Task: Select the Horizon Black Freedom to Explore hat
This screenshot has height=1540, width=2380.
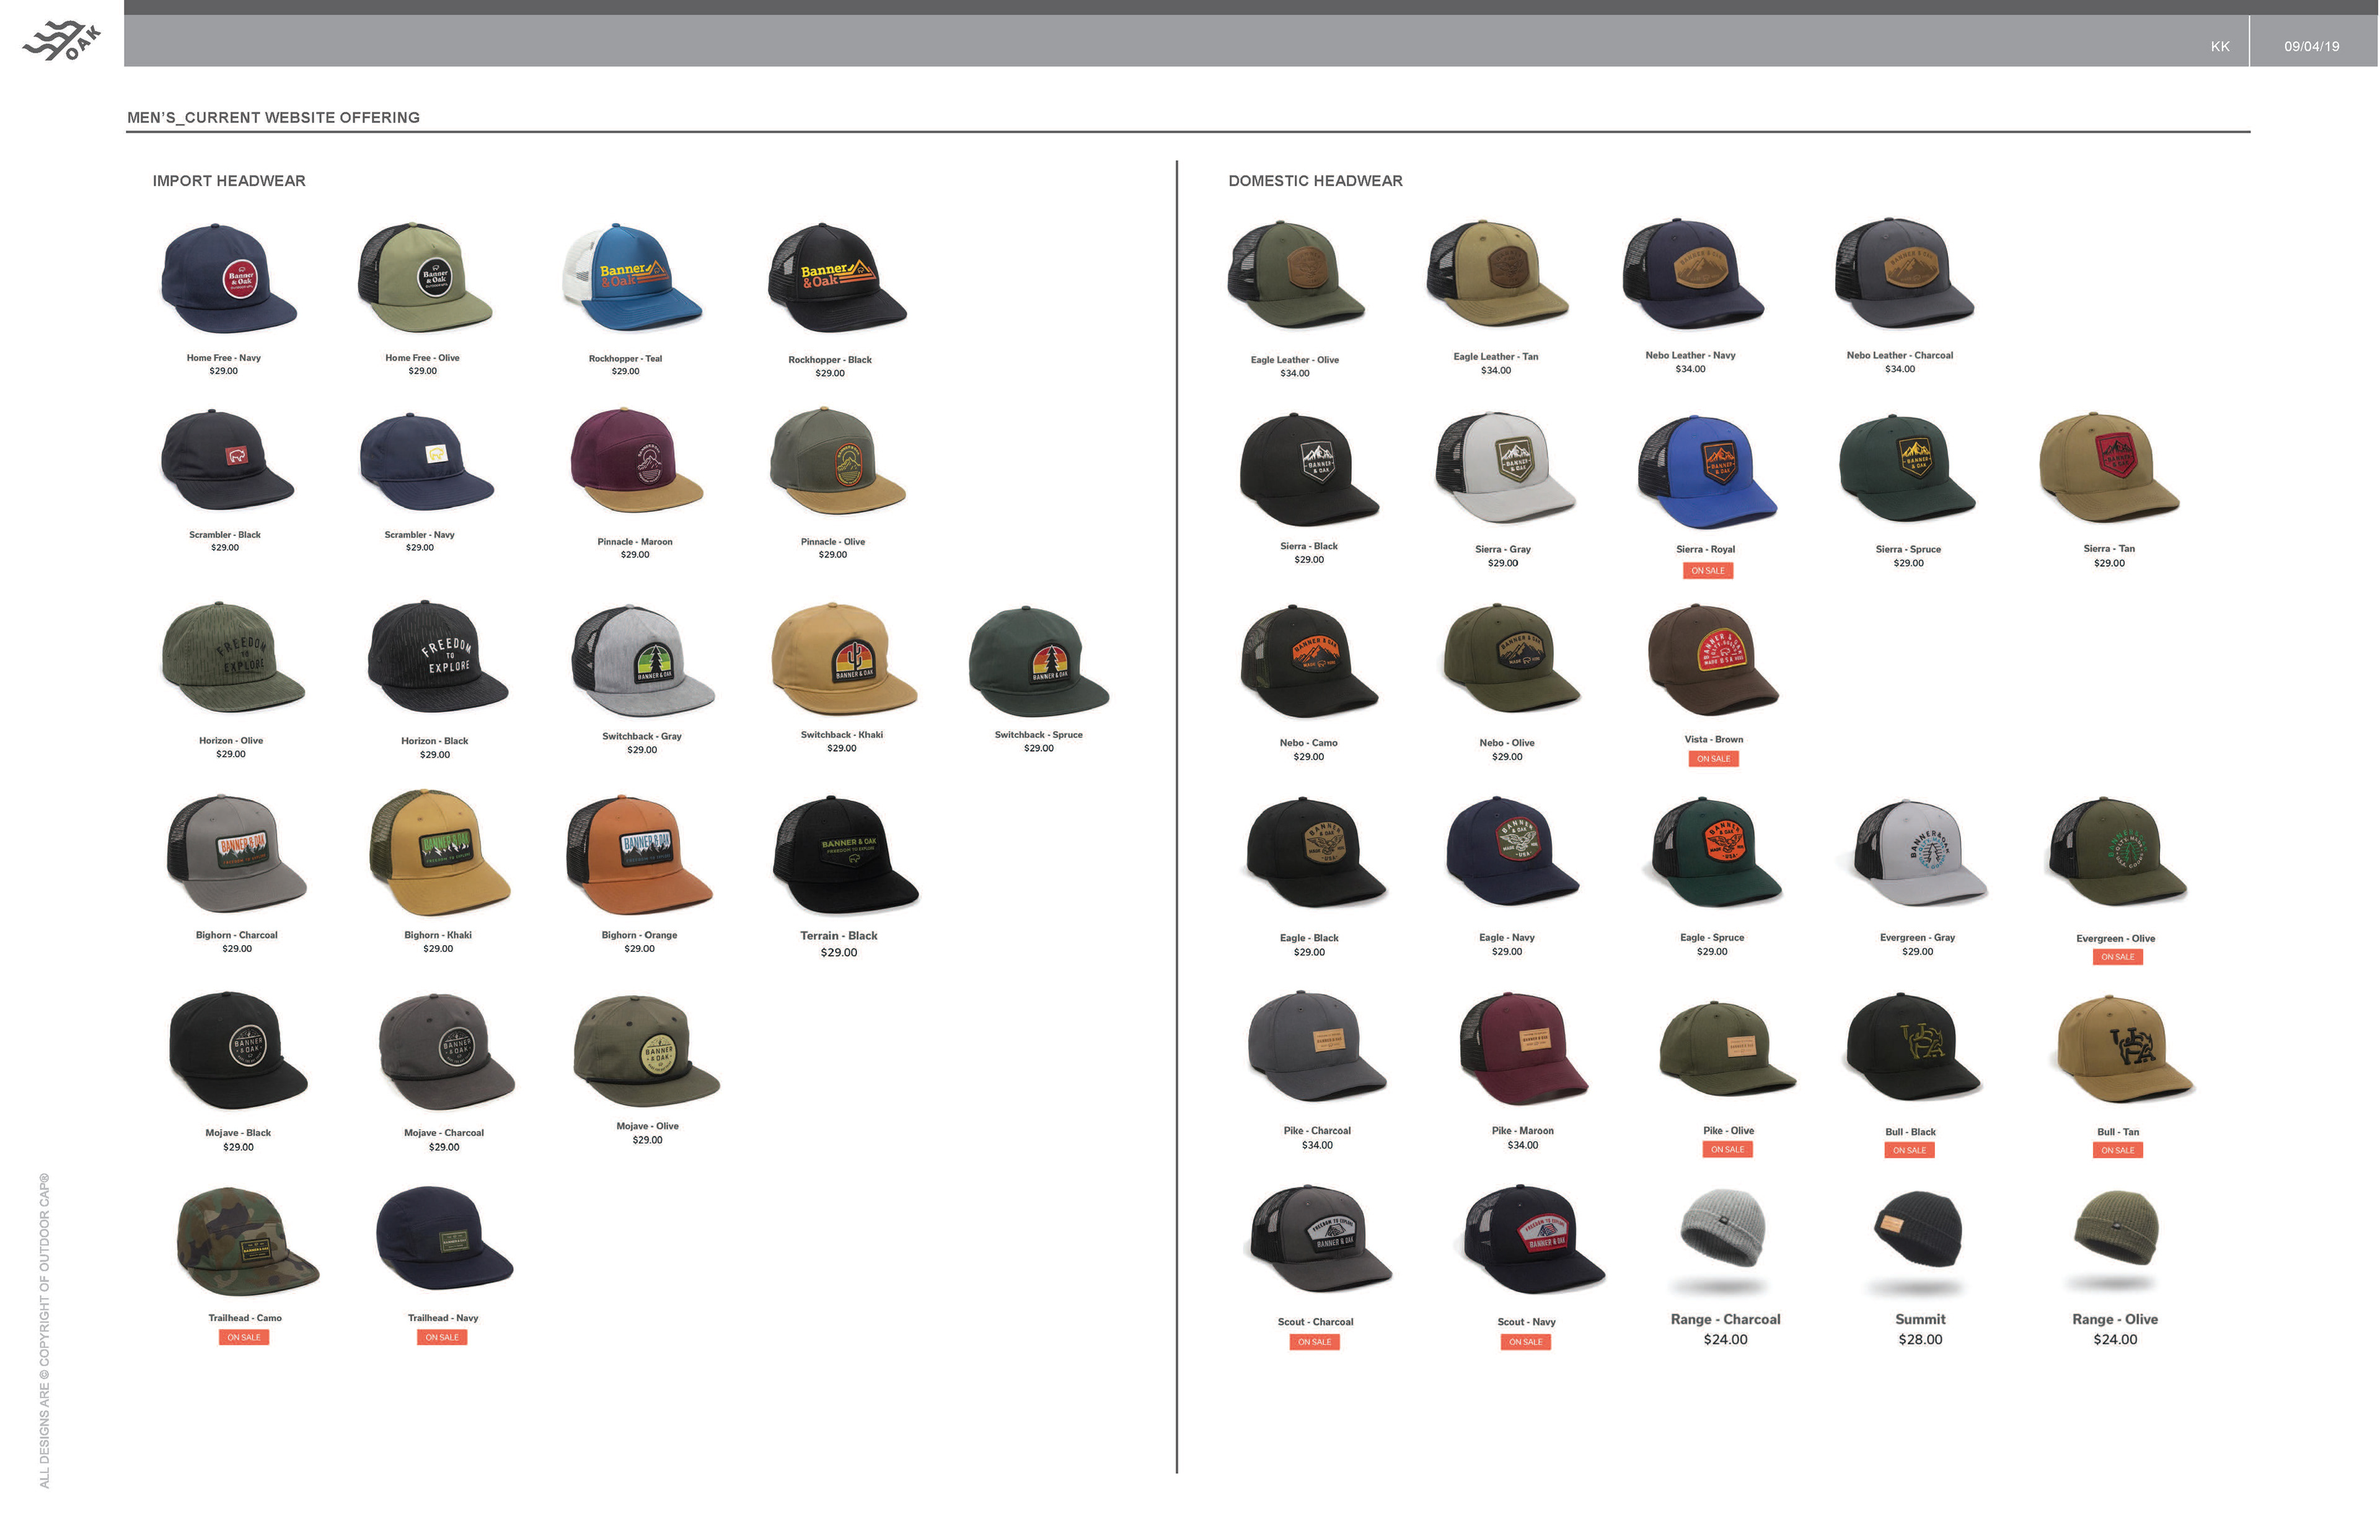Action: click(x=437, y=657)
